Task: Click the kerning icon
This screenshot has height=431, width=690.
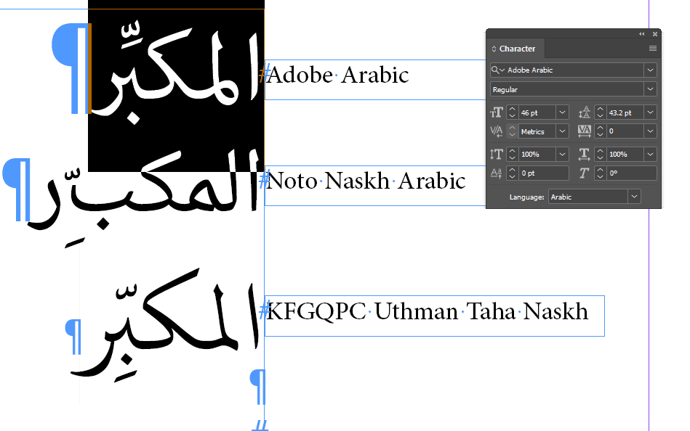Action: tap(497, 131)
